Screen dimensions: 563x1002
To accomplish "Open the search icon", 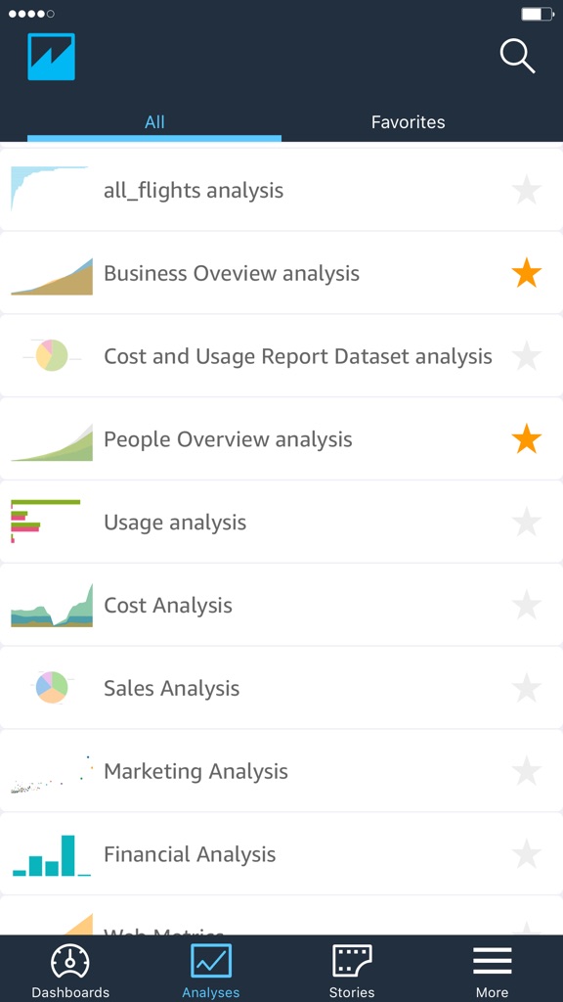I will (x=516, y=56).
